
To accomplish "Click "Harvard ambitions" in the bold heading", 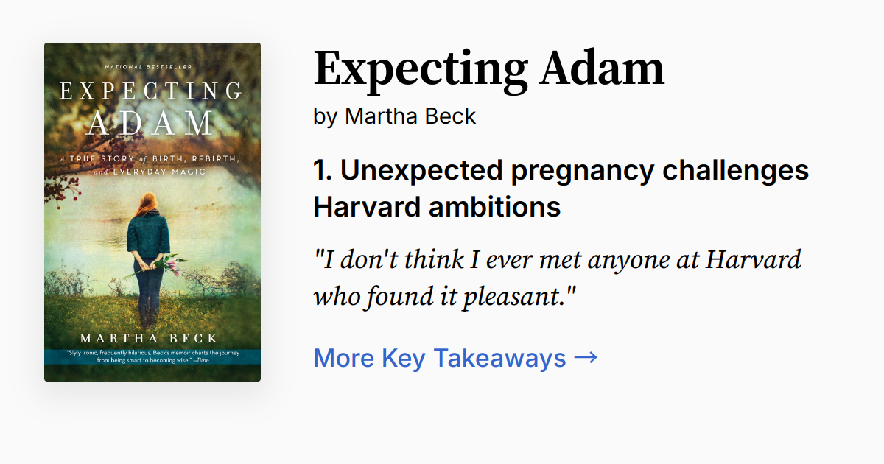I will click(x=437, y=208).
